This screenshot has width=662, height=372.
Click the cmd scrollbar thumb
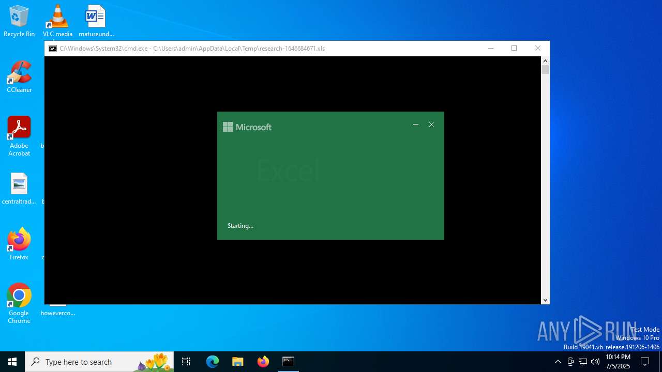[545, 70]
